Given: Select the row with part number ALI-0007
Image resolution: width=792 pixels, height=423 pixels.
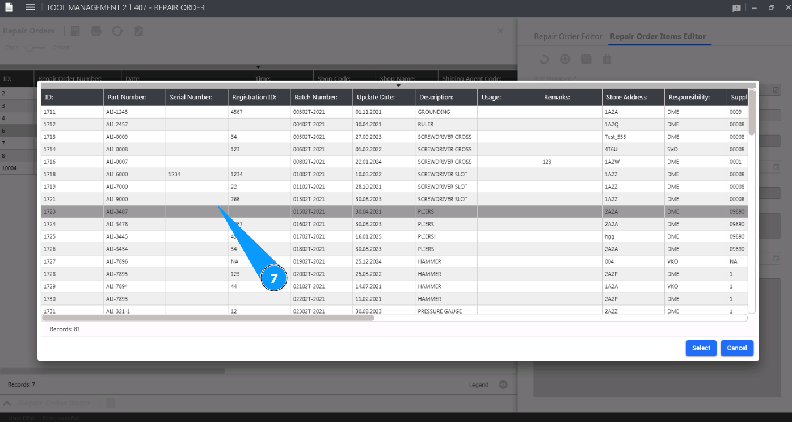Looking at the screenshot, I should (x=394, y=162).
